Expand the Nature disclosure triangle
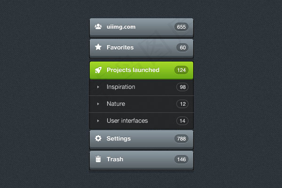Screen dimensions: 282x188 [98, 104]
